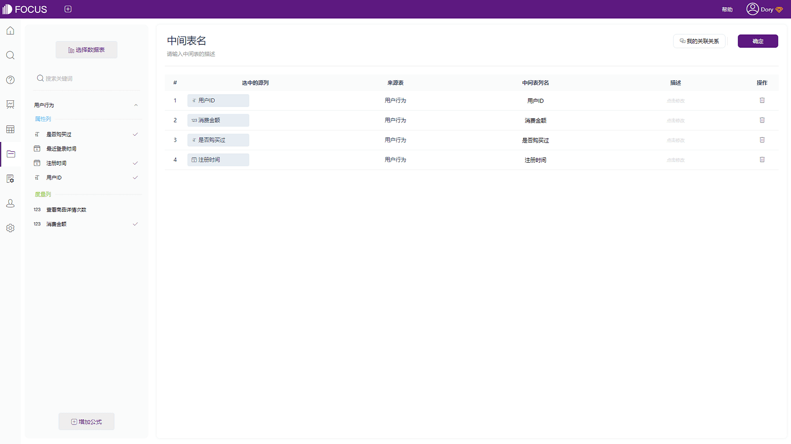Open the user management sidebar icon
Image resolution: width=791 pixels, height=444 pixels.
[x=10, y=203]
